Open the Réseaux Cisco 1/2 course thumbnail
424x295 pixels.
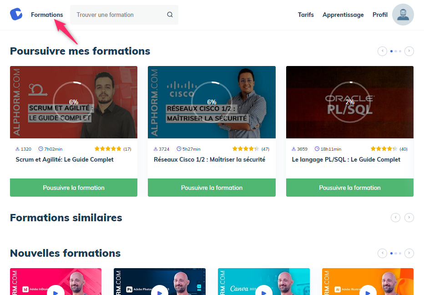coord(212,102)
